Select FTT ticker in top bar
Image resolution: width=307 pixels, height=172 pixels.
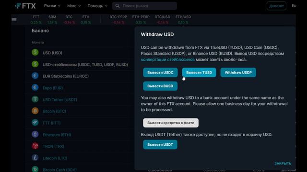pos(36,20)
